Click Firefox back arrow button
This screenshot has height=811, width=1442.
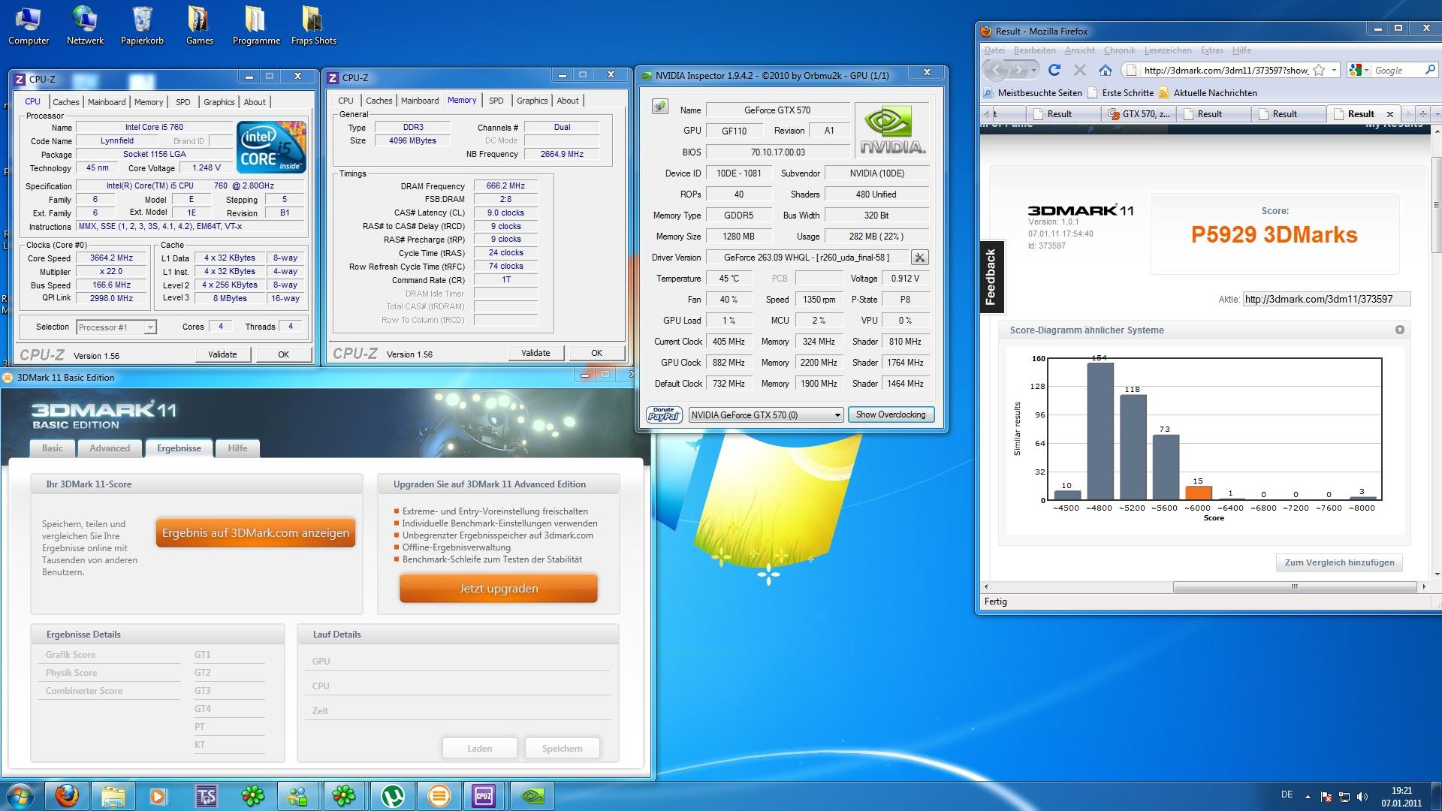tap(996, 70)
